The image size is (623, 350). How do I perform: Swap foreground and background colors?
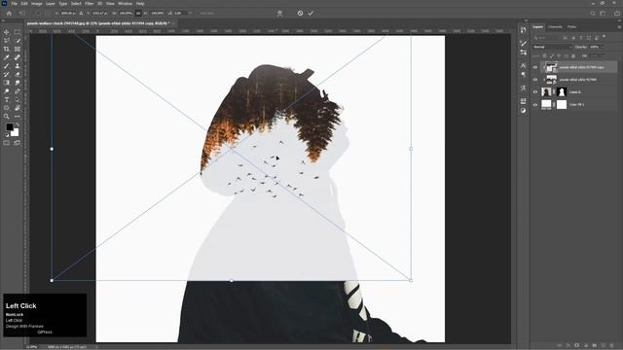point(17,124)
